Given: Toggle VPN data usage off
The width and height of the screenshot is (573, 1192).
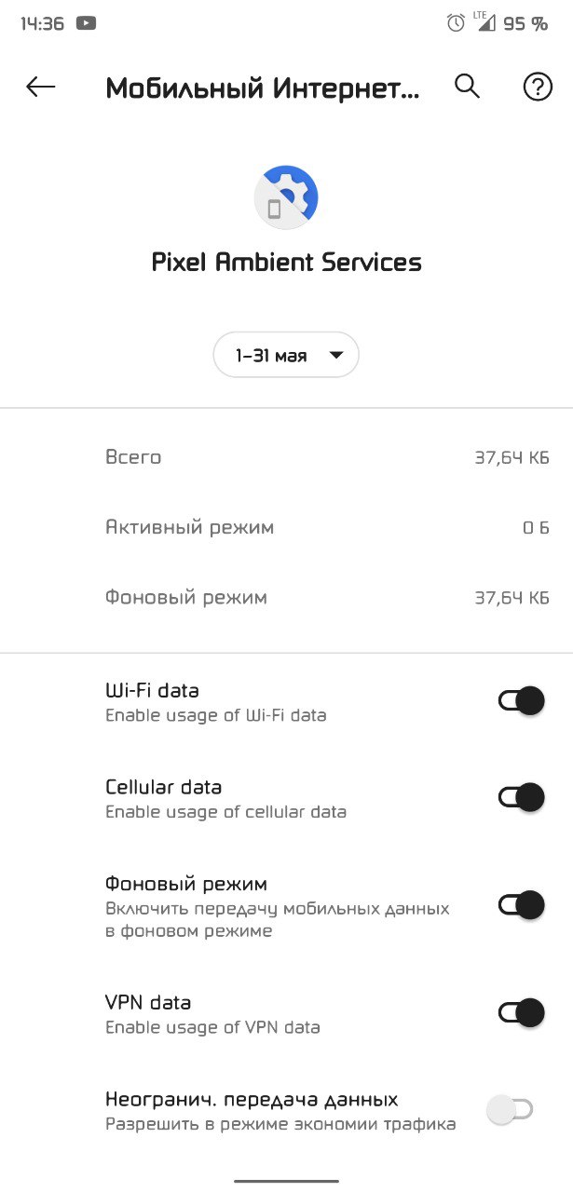Looking at the screenshot, I should tap(521, 1013).
